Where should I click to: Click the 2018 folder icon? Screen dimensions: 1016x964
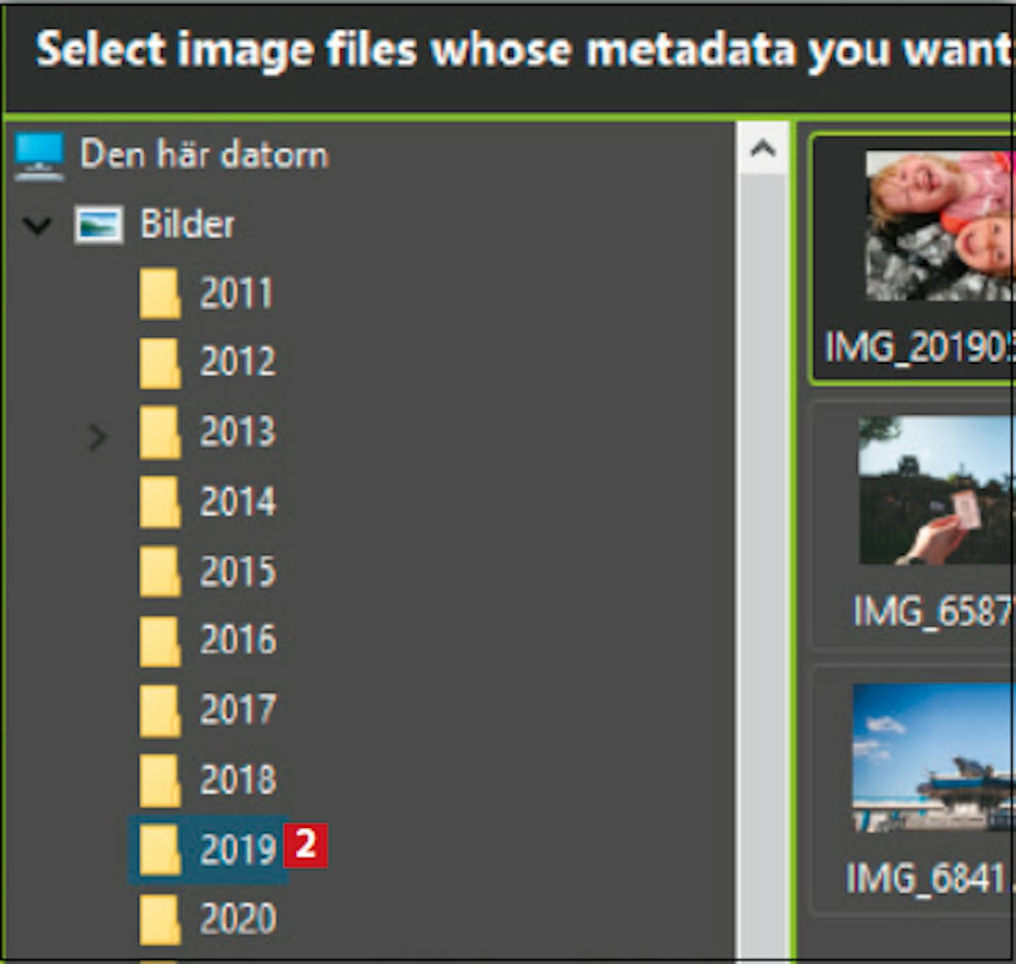pos(160,780)
